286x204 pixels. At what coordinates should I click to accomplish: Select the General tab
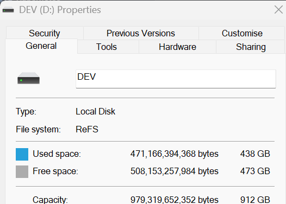click(41, 46)
